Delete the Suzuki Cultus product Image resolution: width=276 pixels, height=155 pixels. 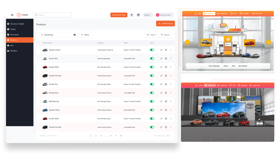pyautogui.click(x=166, y=110)
